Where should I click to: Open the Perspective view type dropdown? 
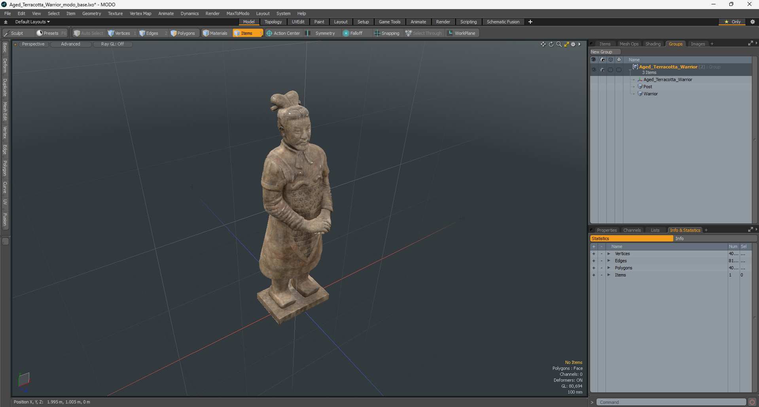pos(33,44)
